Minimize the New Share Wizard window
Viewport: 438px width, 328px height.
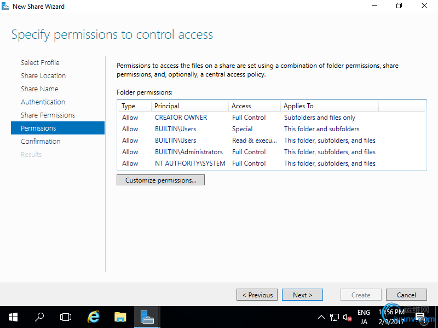click(374, 5)
